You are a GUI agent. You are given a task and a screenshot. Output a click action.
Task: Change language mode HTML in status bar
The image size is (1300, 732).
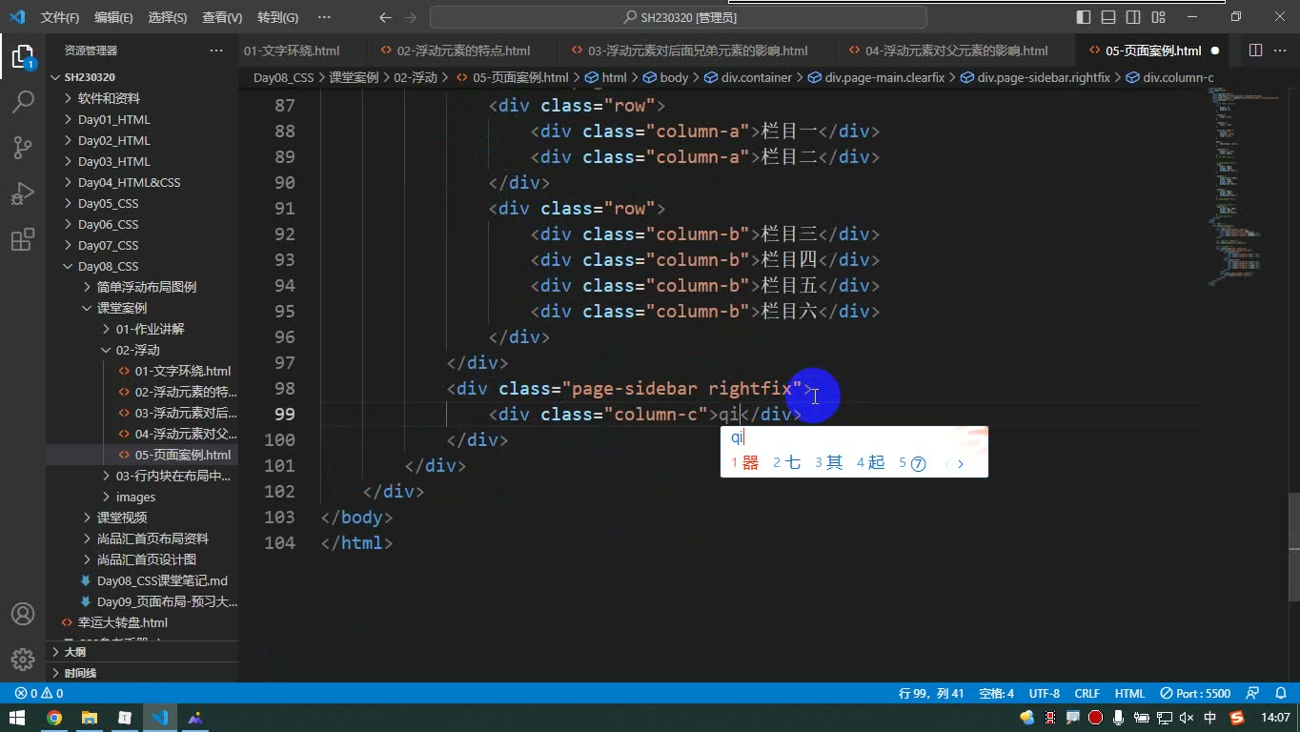[1129, 693]
